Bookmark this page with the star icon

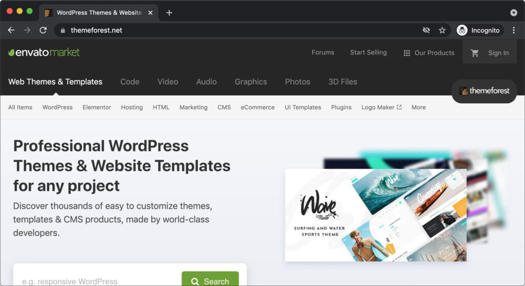pyautogui.click(x=442, y=30)
